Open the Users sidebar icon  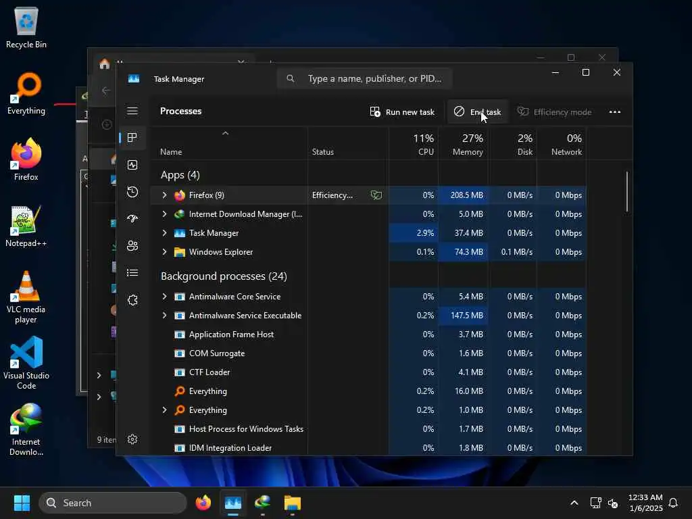[132, 246]
